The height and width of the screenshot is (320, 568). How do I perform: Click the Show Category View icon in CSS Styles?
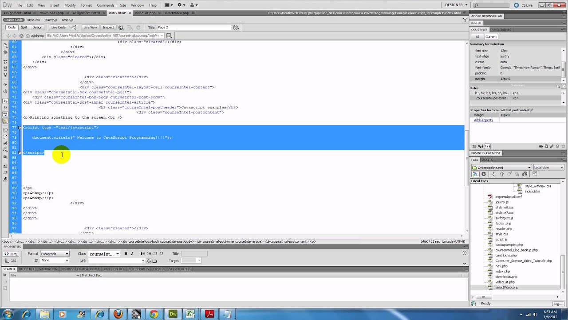click(474, 146)
